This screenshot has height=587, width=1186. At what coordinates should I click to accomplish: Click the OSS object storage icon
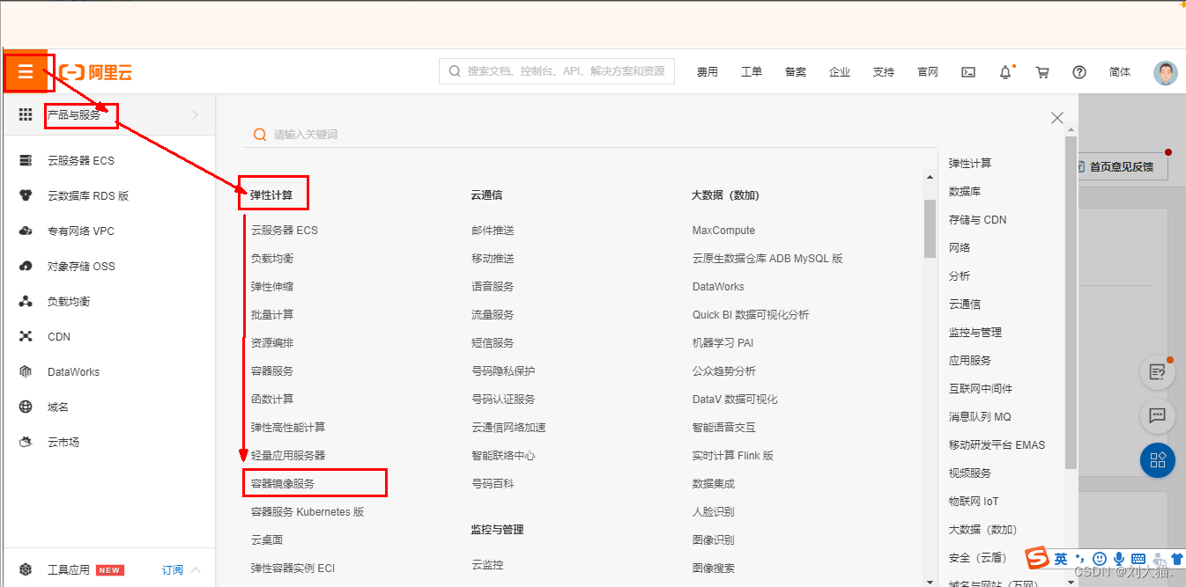coord(26,266)
